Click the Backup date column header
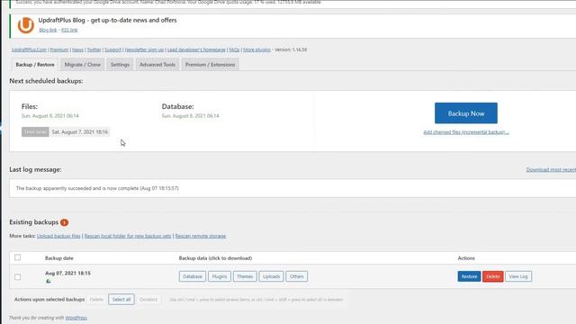Image resolution: width=576 pixels, height=324 pixels. pyautogui.click(x=59, y=258)
